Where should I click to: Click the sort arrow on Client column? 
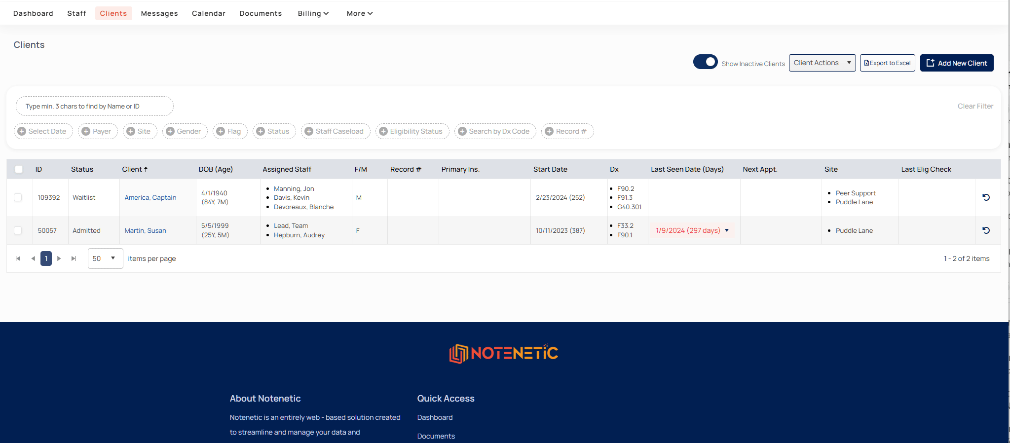(146, 169)
